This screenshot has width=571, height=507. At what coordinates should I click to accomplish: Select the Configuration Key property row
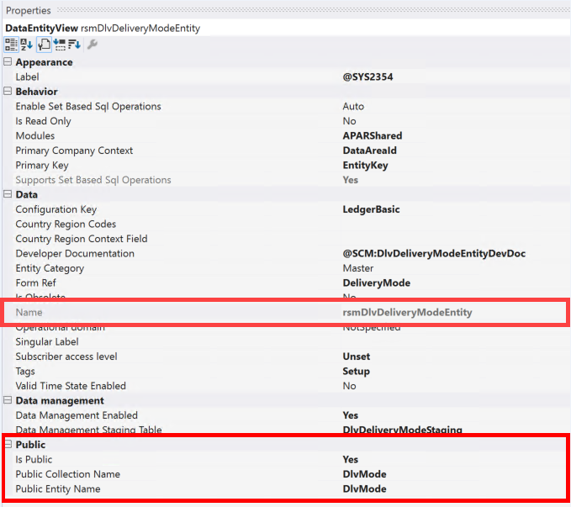pyautogui.click(x=56, y=209)
